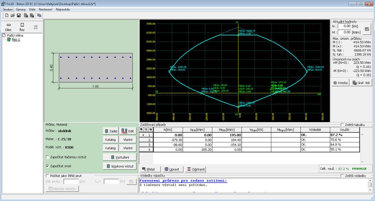This screenshot has width=375, height=201.
Task: Open the Úpravy menu
Action: tap(21, 10)
